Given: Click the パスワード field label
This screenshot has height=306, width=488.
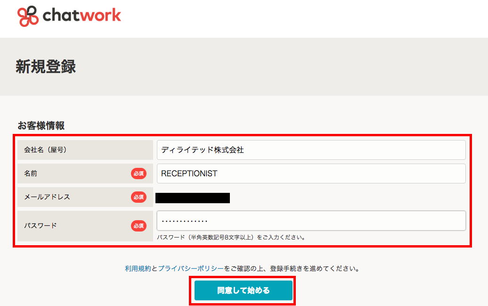Looking at the screenshot, I should (41, 225).
